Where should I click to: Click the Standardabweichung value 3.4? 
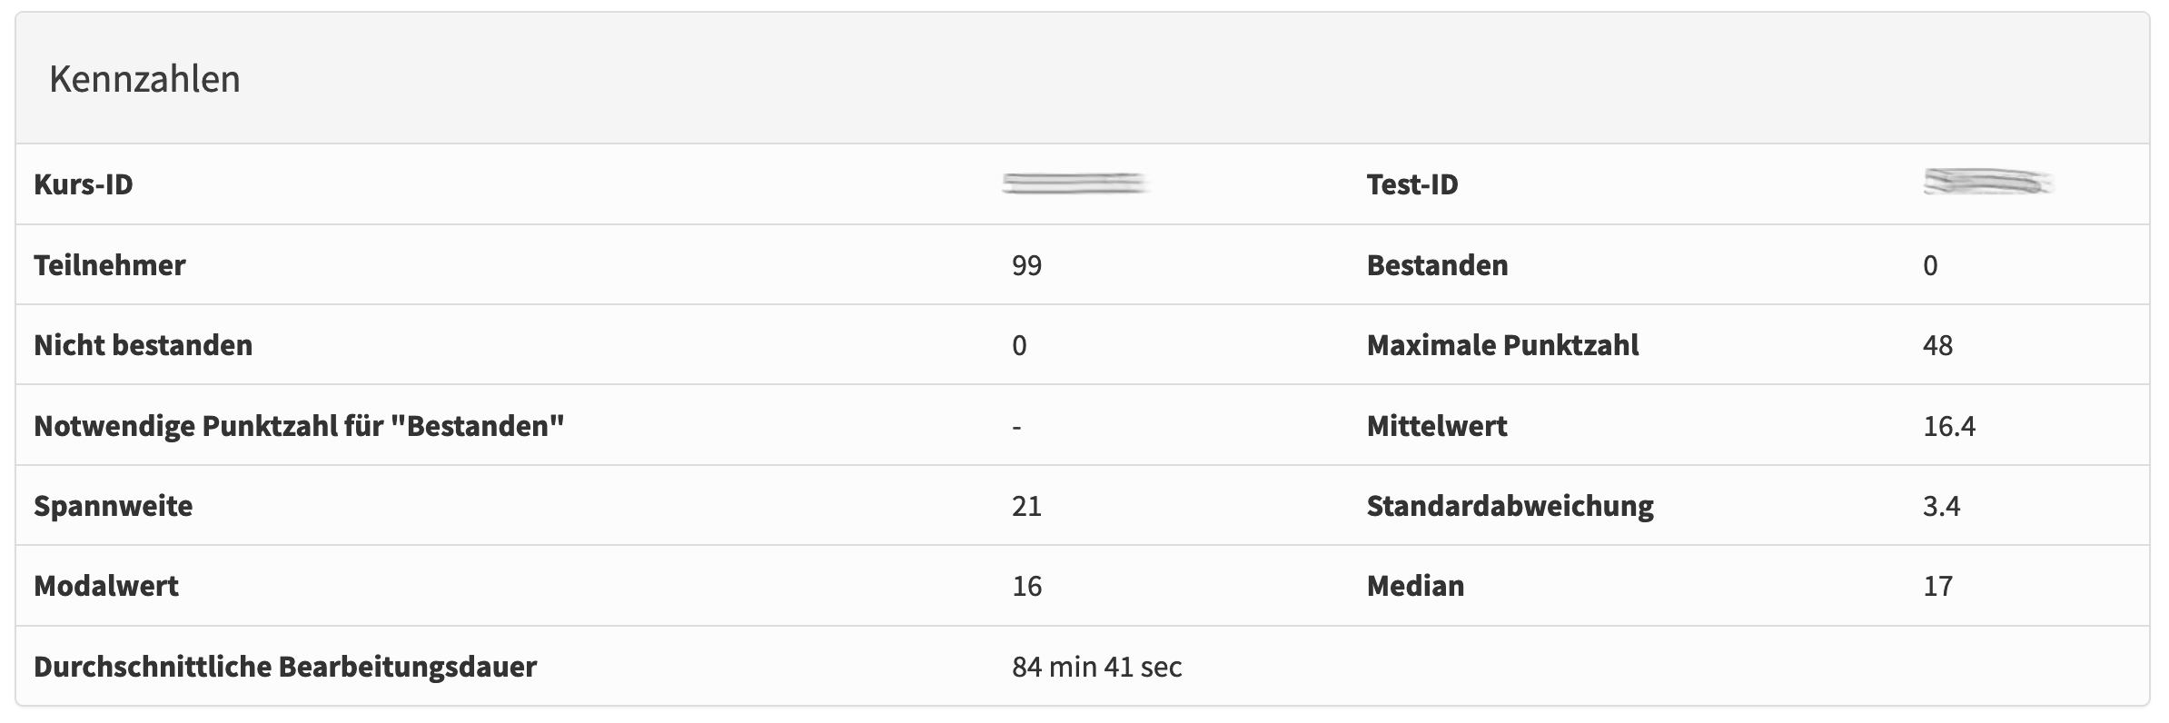pyautogui.click(x=1941, y=506)
